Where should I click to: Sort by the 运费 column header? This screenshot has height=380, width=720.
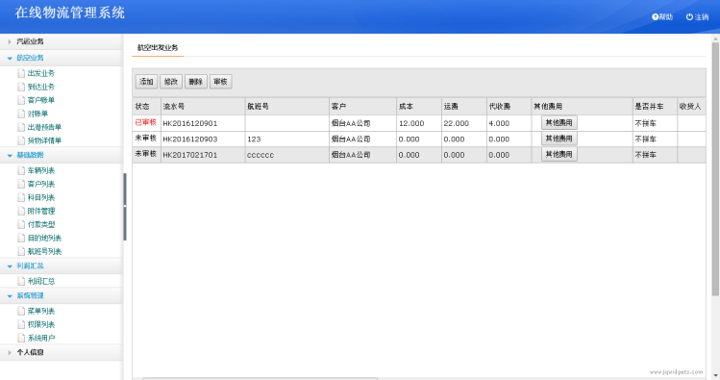(x=464, y=106)
